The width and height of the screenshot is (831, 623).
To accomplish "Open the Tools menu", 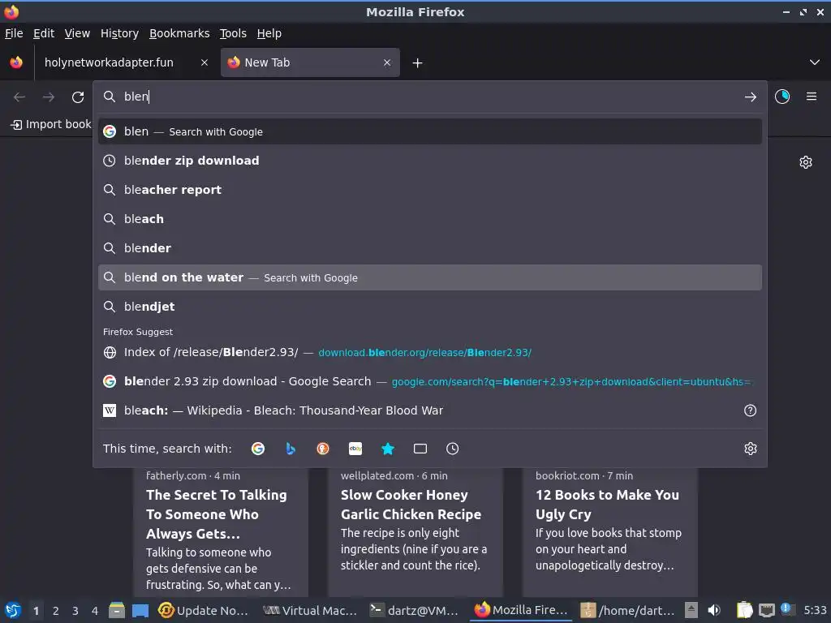I will 233,33.
